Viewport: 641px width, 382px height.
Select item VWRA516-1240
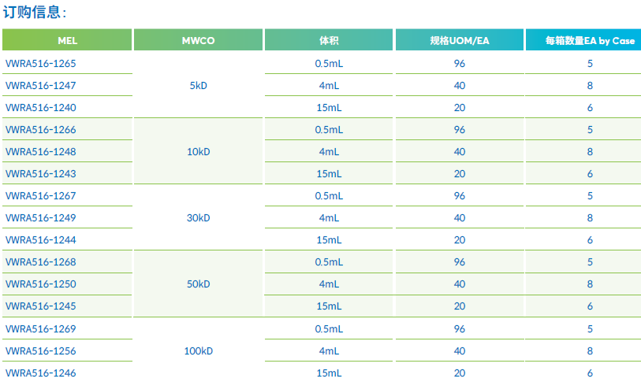pos(40,107)
